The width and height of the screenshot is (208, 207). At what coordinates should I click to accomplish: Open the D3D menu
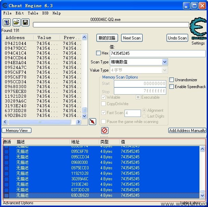pyautogui.click(x=45, y=13)
